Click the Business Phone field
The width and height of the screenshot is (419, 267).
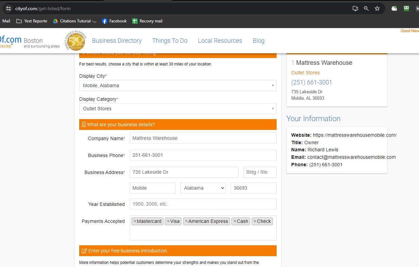203,155
